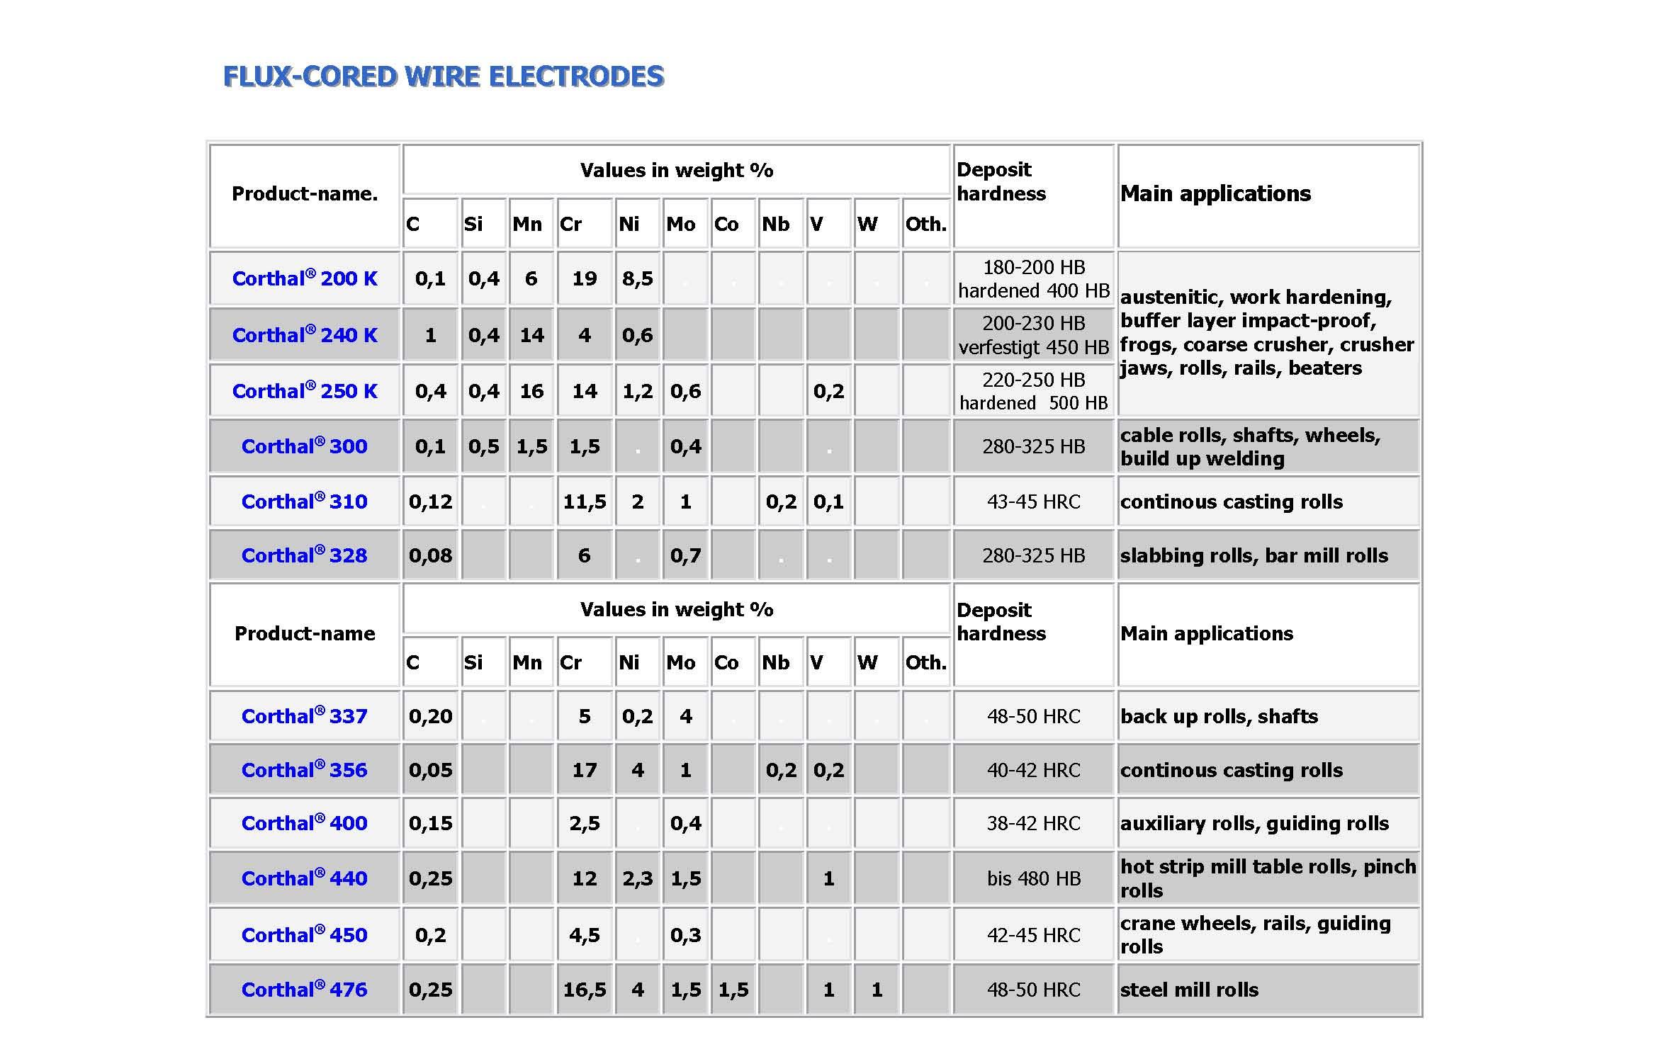Screen dimensions: 1656x1042
Task: Click the Cr value 11,5 for Corthal 310
Action: pyautogui.click(x=585, y=502)
